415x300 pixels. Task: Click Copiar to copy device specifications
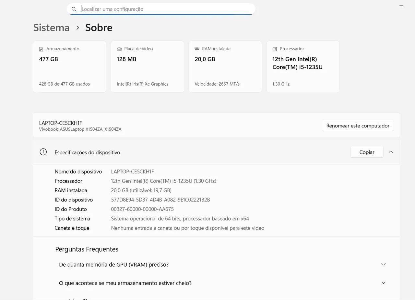(367, 152)
